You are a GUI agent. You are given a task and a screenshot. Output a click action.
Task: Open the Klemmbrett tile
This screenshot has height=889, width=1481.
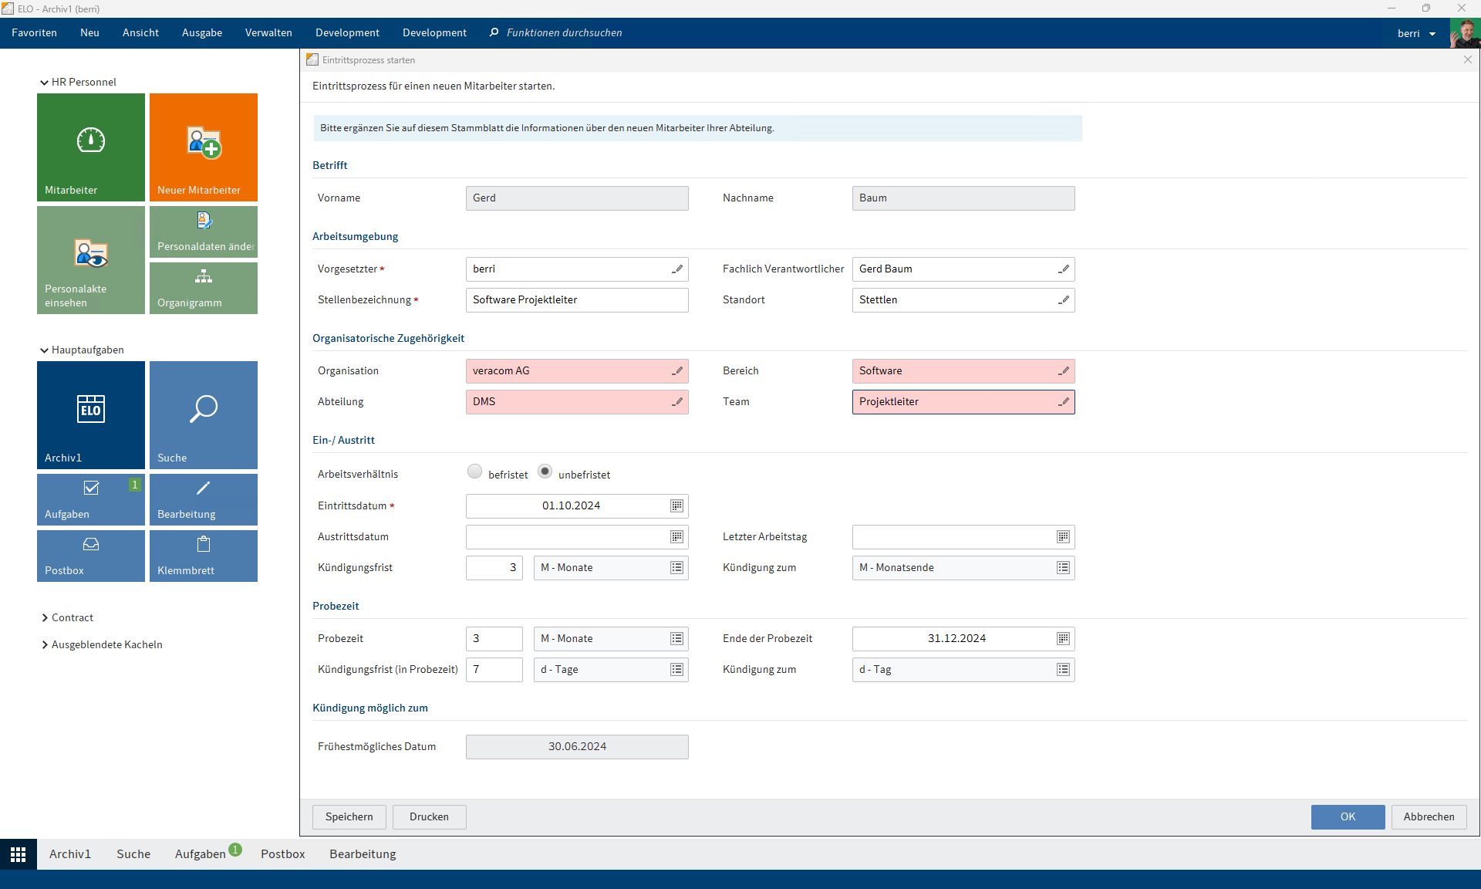204,556
